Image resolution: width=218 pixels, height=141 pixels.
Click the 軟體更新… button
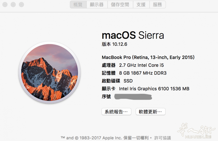pyautogui.click(x=150, y=112)
